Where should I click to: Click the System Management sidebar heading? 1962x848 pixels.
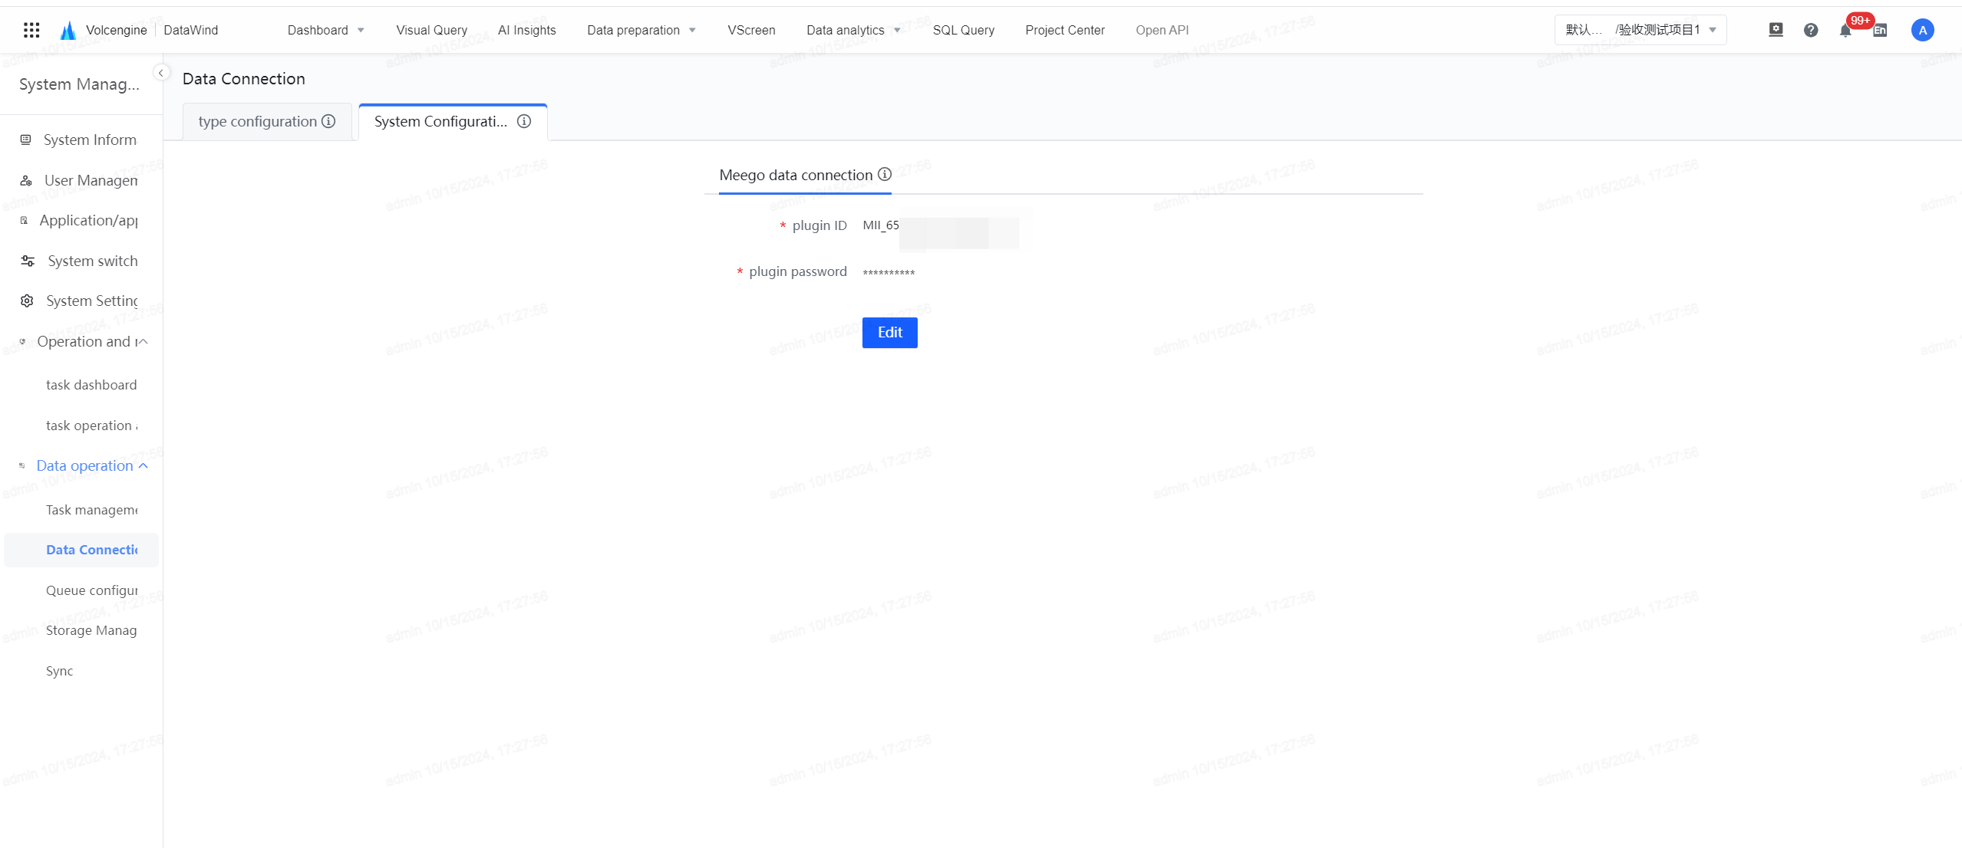[79, 84]
